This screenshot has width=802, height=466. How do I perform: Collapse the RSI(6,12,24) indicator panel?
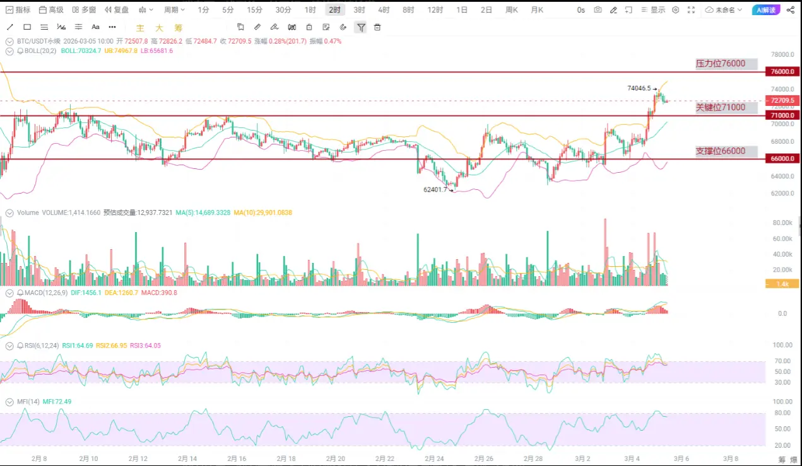coord(9,346)
